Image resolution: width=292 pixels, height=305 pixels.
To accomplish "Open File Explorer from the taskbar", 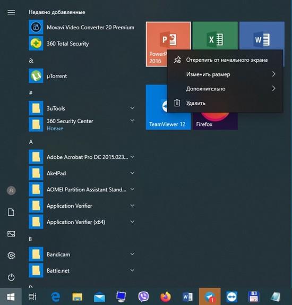I will coord(77,297).
